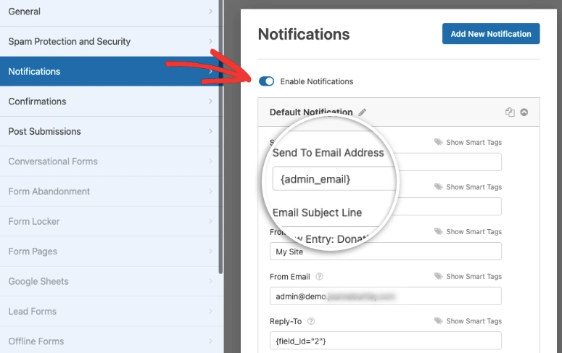Image resolution: width=562 pixels, height=353 pixels.
Task: Show Smart Tags for Reply-To field
Action: tap(468, 321)
